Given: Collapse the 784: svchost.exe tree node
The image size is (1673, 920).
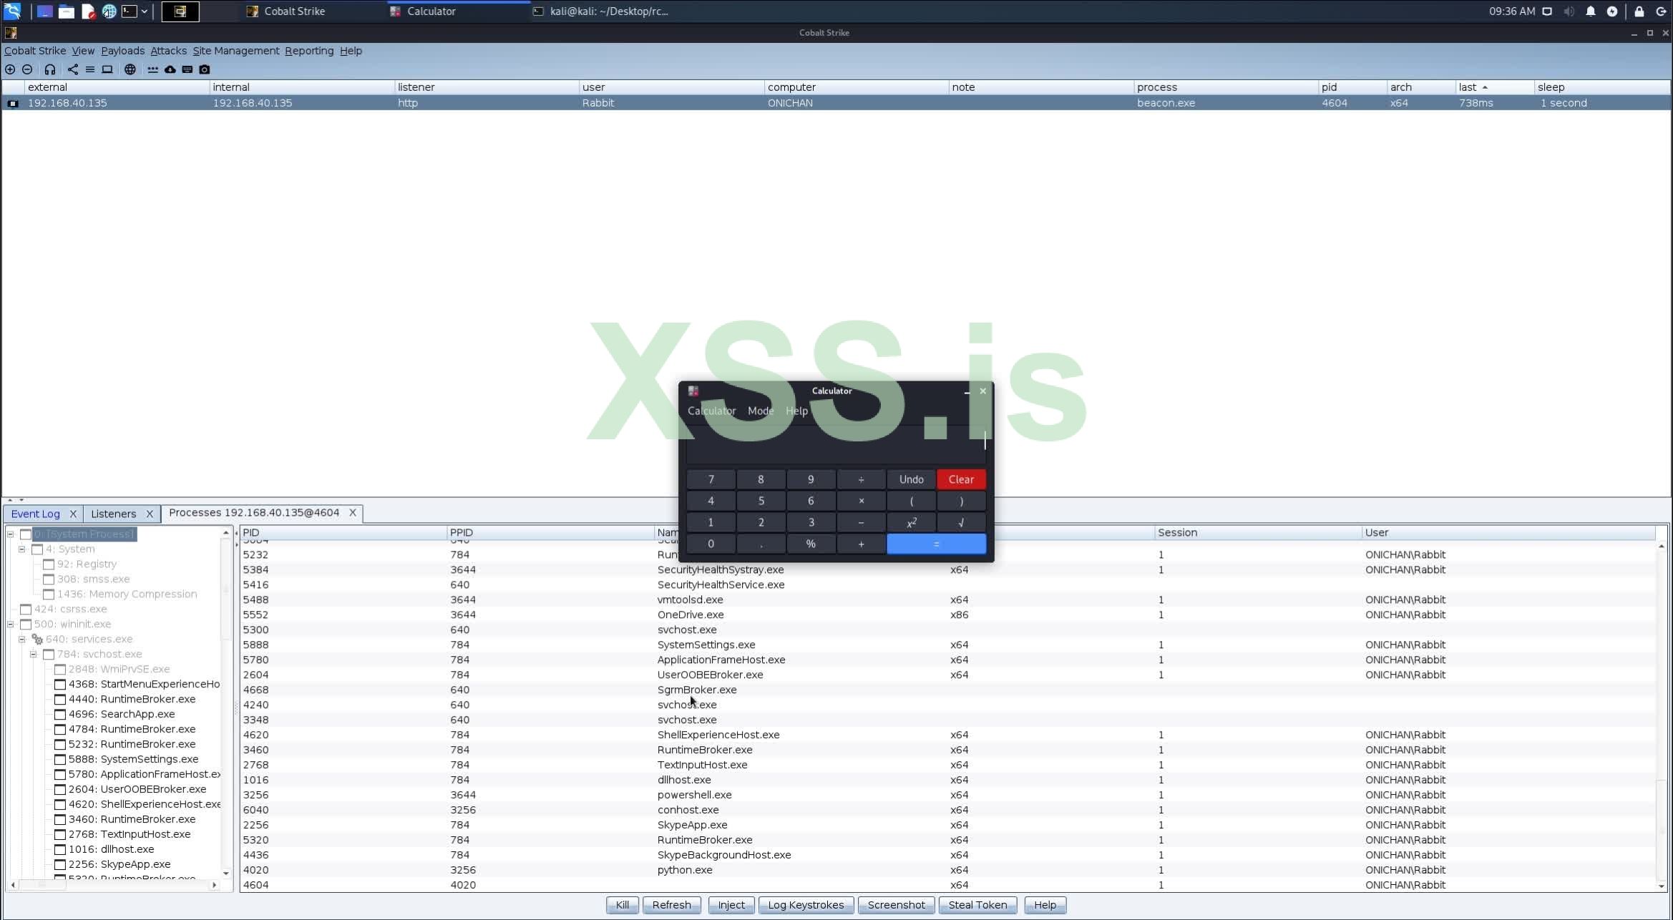Looking at the screenshot, I should (x=34, y=654).
